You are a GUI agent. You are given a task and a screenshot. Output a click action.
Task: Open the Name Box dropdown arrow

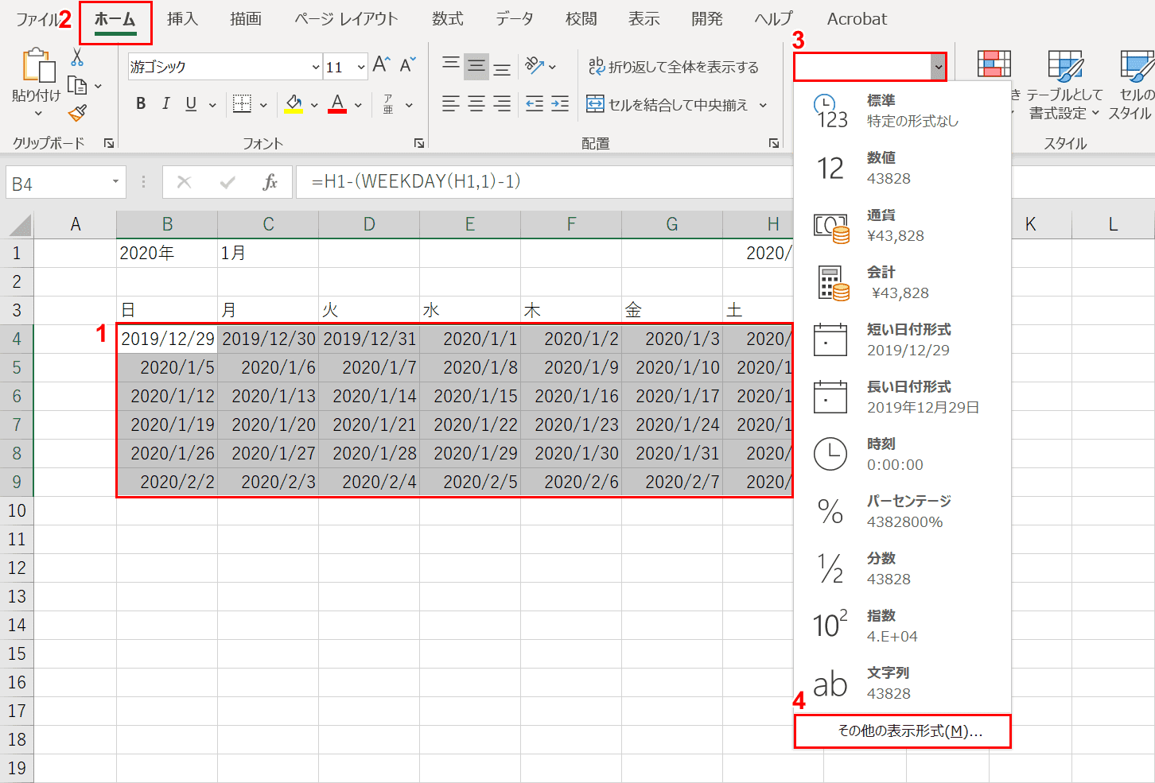[115, 182]
